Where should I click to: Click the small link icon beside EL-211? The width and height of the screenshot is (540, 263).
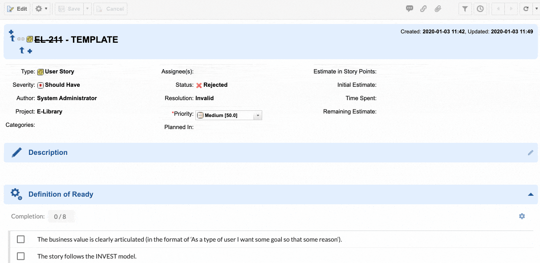click(x=21, y=39)
